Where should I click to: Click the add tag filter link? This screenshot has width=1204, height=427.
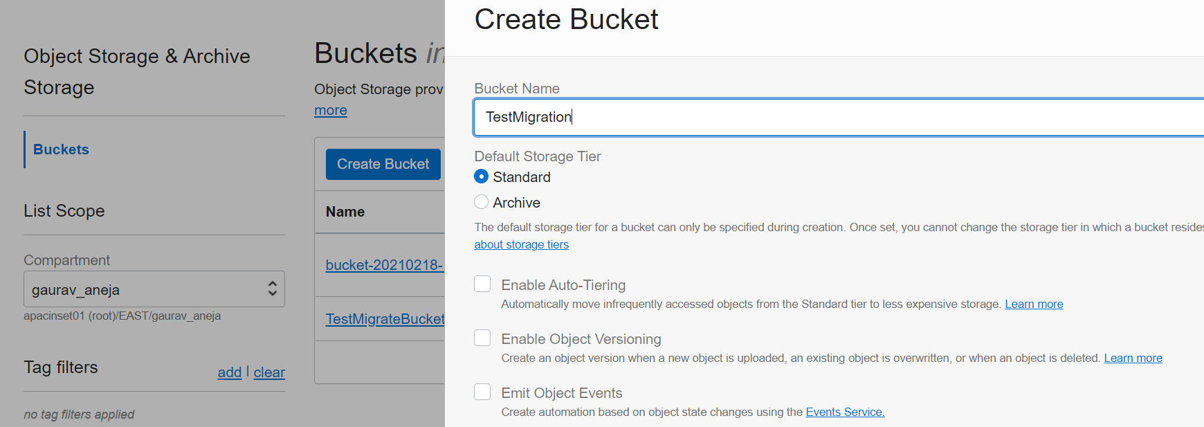tap(229, 372)
